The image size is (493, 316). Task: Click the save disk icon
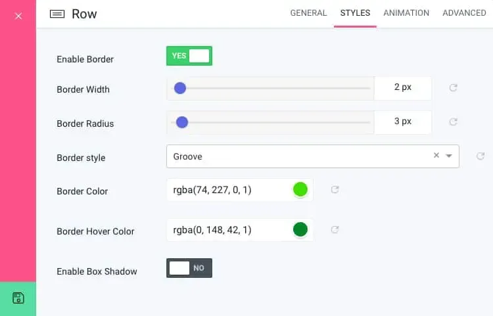tap(18, 298)
